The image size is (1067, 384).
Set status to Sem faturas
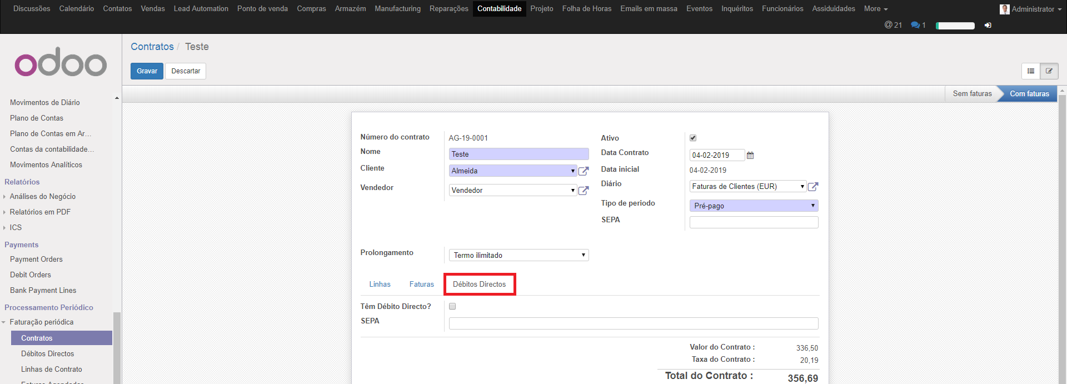971,94
